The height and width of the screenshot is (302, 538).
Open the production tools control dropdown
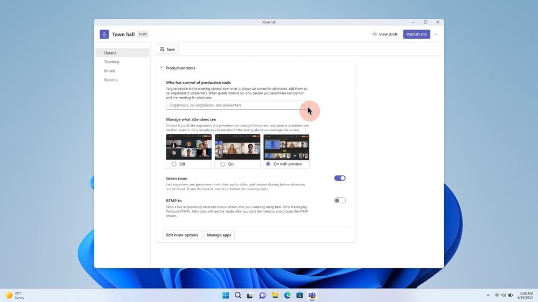pyautogui.click(x=237, y=105)
